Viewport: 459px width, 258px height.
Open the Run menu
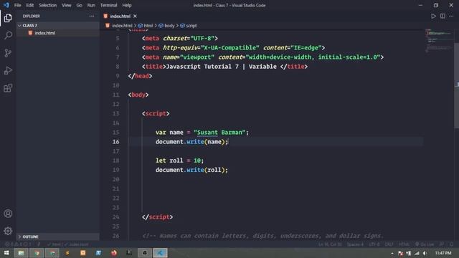coord(91,5)
